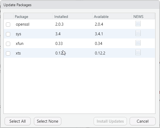Image resolution: width=160 pixels, height=128 pixels.
Task: Check the sys package checkbox
Action: [x=8, y=34]
